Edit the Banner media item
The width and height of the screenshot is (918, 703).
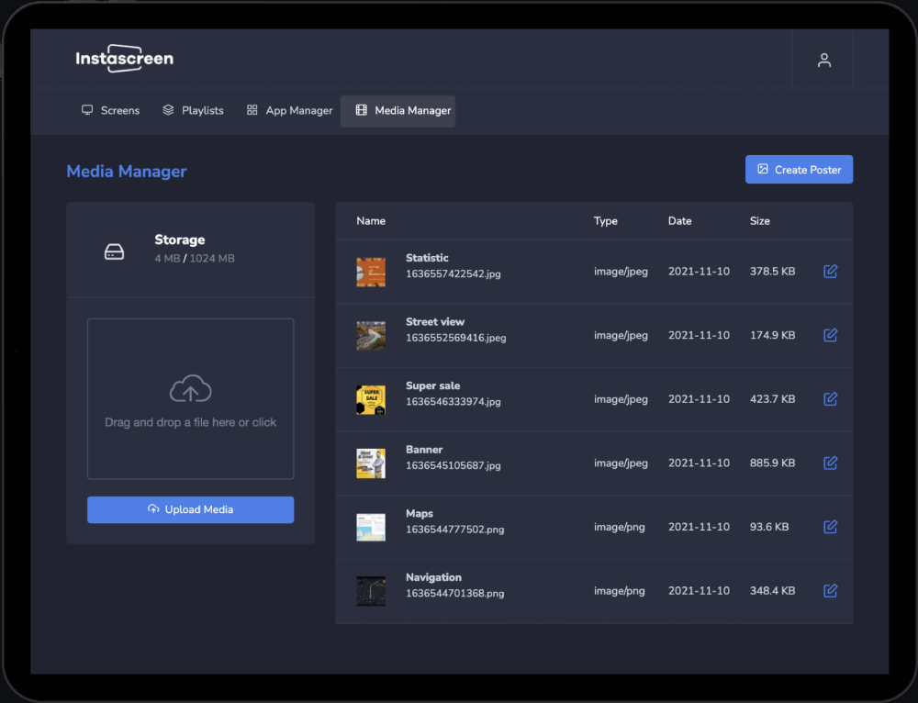(x=830, y=463)
